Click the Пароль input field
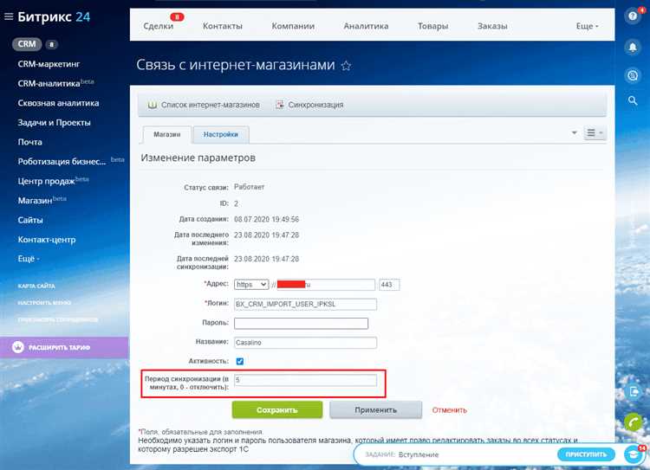The image size is (650, 470). (x=301, y=324)
